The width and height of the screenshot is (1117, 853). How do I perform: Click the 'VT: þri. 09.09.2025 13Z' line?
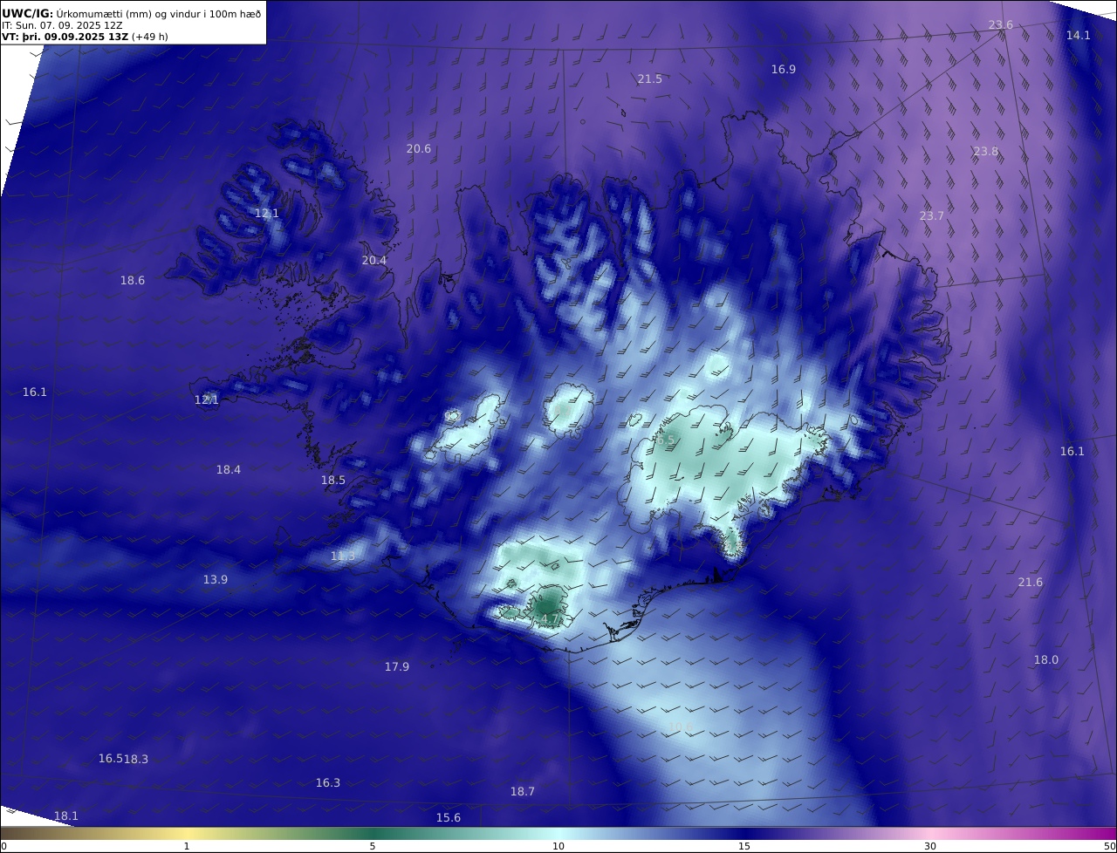tap(86, 37)
